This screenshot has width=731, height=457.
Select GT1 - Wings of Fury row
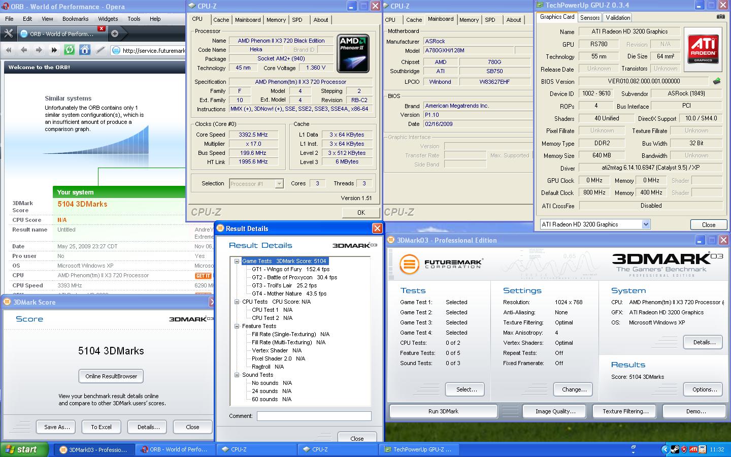pos(291,269)
